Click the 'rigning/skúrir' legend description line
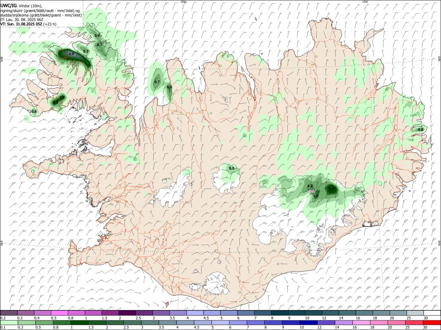Image resolution: width=441 pixels, height=330 pixels. (x=40, y=10)
